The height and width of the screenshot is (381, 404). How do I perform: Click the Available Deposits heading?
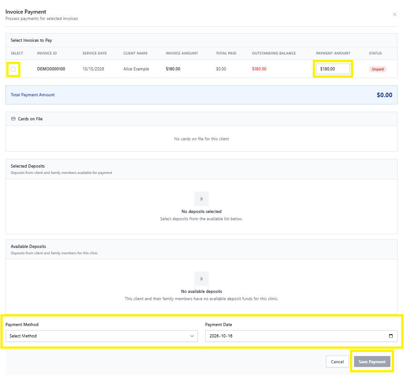pyautogui.click(x=28, y=247)
